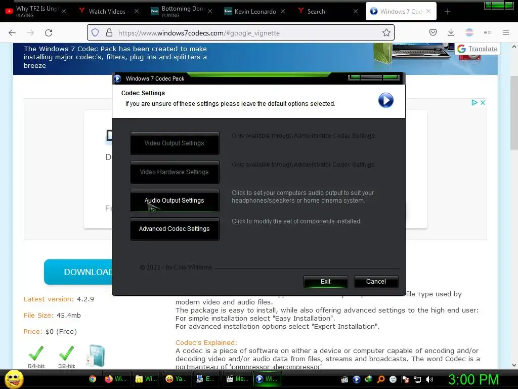518x389 pixels.
Task: Open the Google Translate widget
Action: 478,49
